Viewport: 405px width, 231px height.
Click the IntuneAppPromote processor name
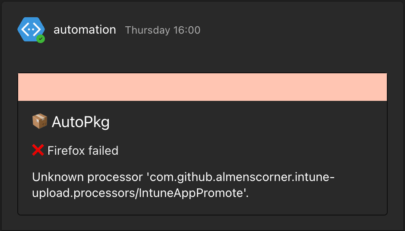(191, 193)
